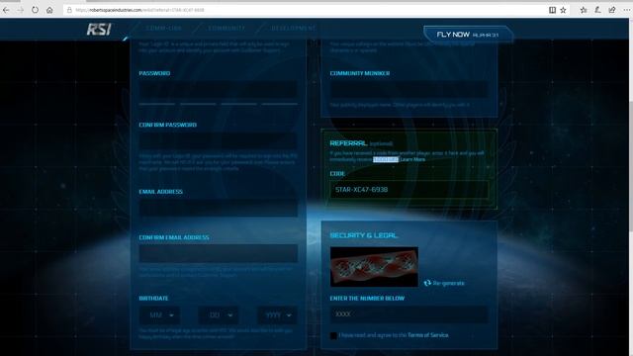633x356 pixels.
Task: Go to browser home page icon
Action: tap(49, 10)
